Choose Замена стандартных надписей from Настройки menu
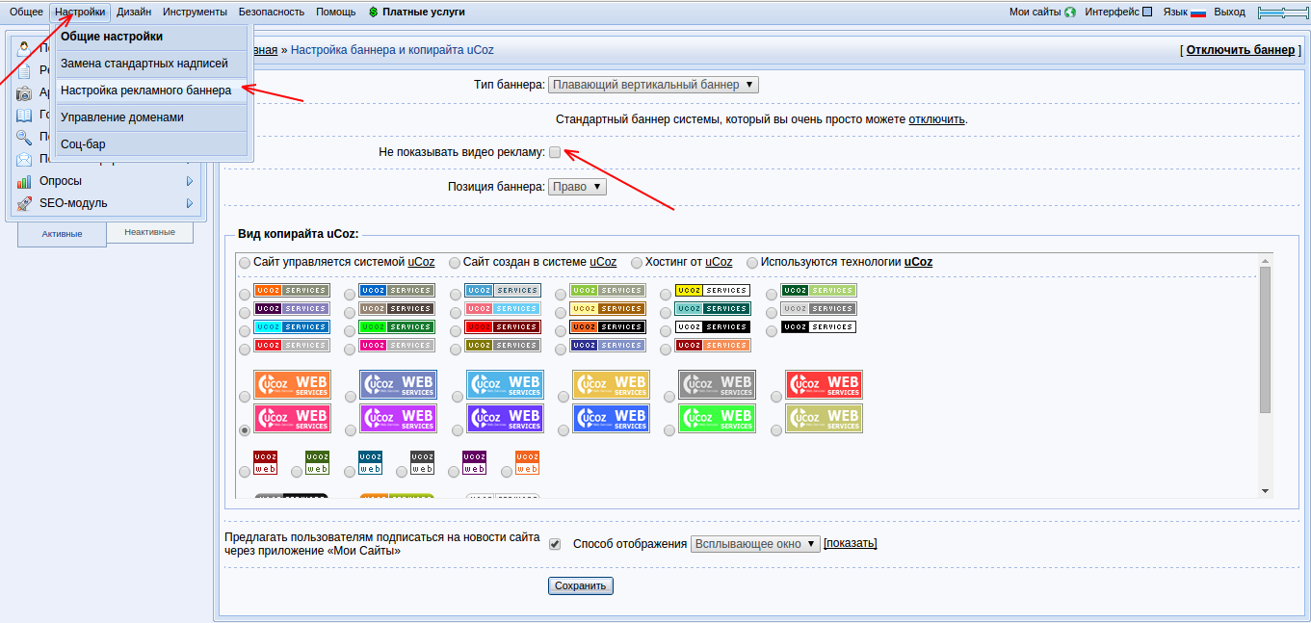 point(152,64)
